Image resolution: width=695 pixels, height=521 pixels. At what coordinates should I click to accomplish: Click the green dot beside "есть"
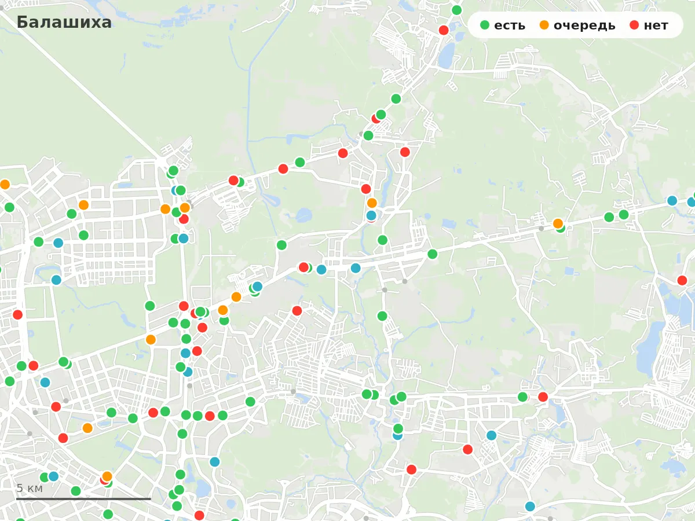click(485, 25)
